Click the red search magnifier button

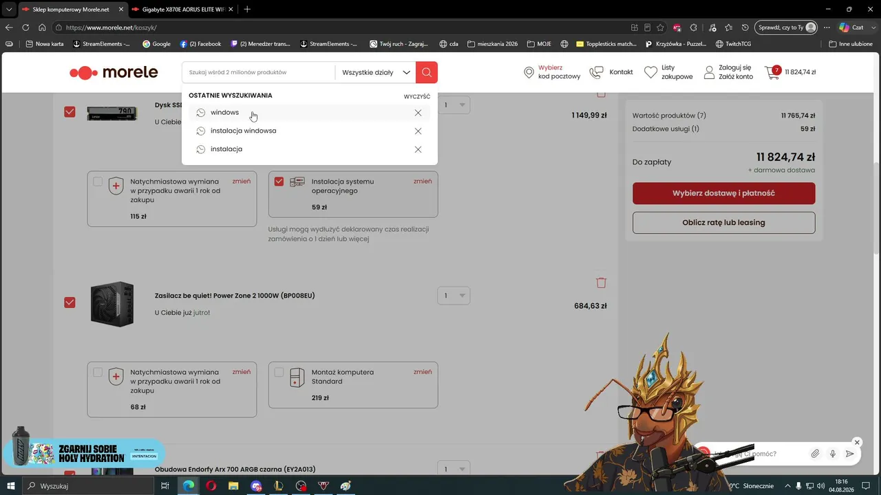pyautogui.click(x=427, y=72)
